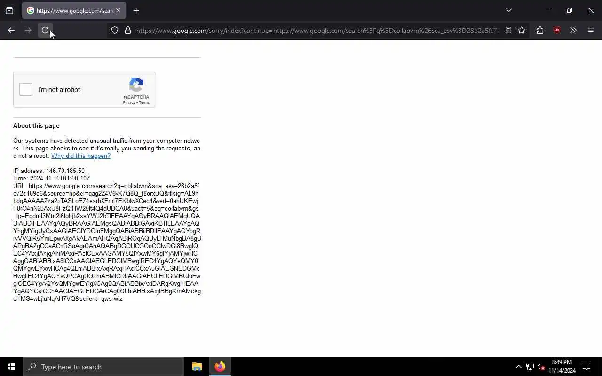Show hidden system tray icons
The width and height of the screenshot is (602, 376).
[x=518, y=367]
